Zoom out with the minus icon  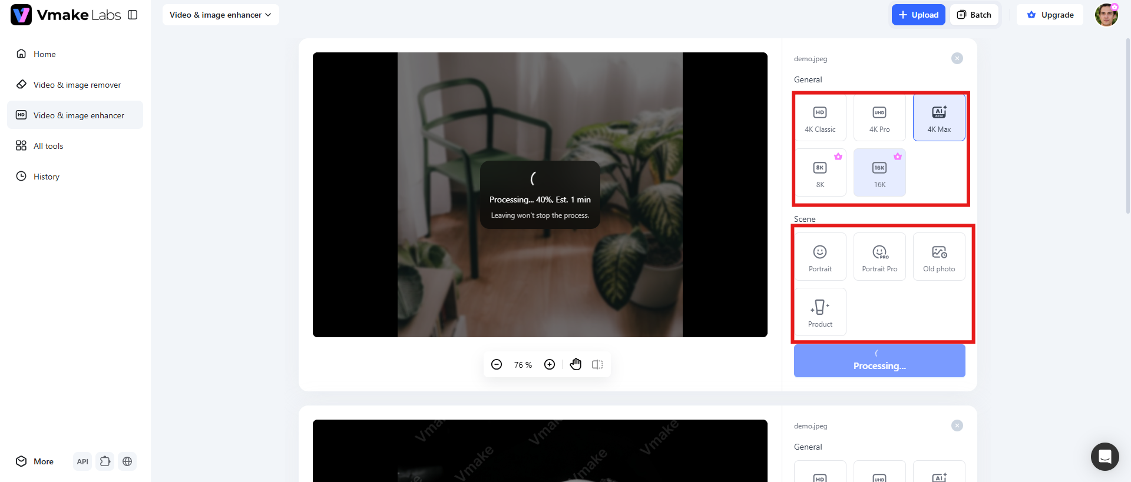click(497, 364)
